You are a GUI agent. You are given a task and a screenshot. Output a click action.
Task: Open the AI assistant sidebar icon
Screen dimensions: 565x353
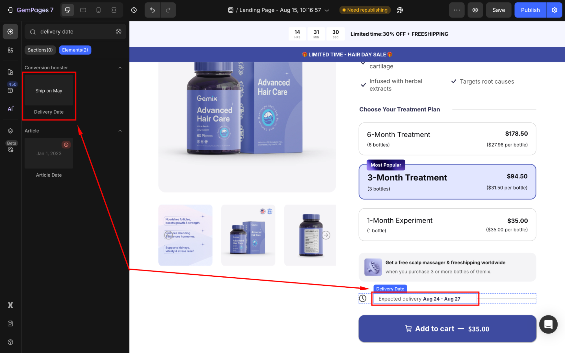point(10,109)
